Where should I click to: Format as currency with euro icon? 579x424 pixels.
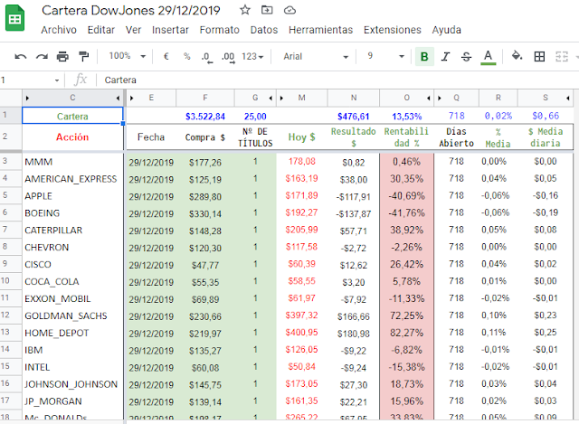click(x=166, y=56)
